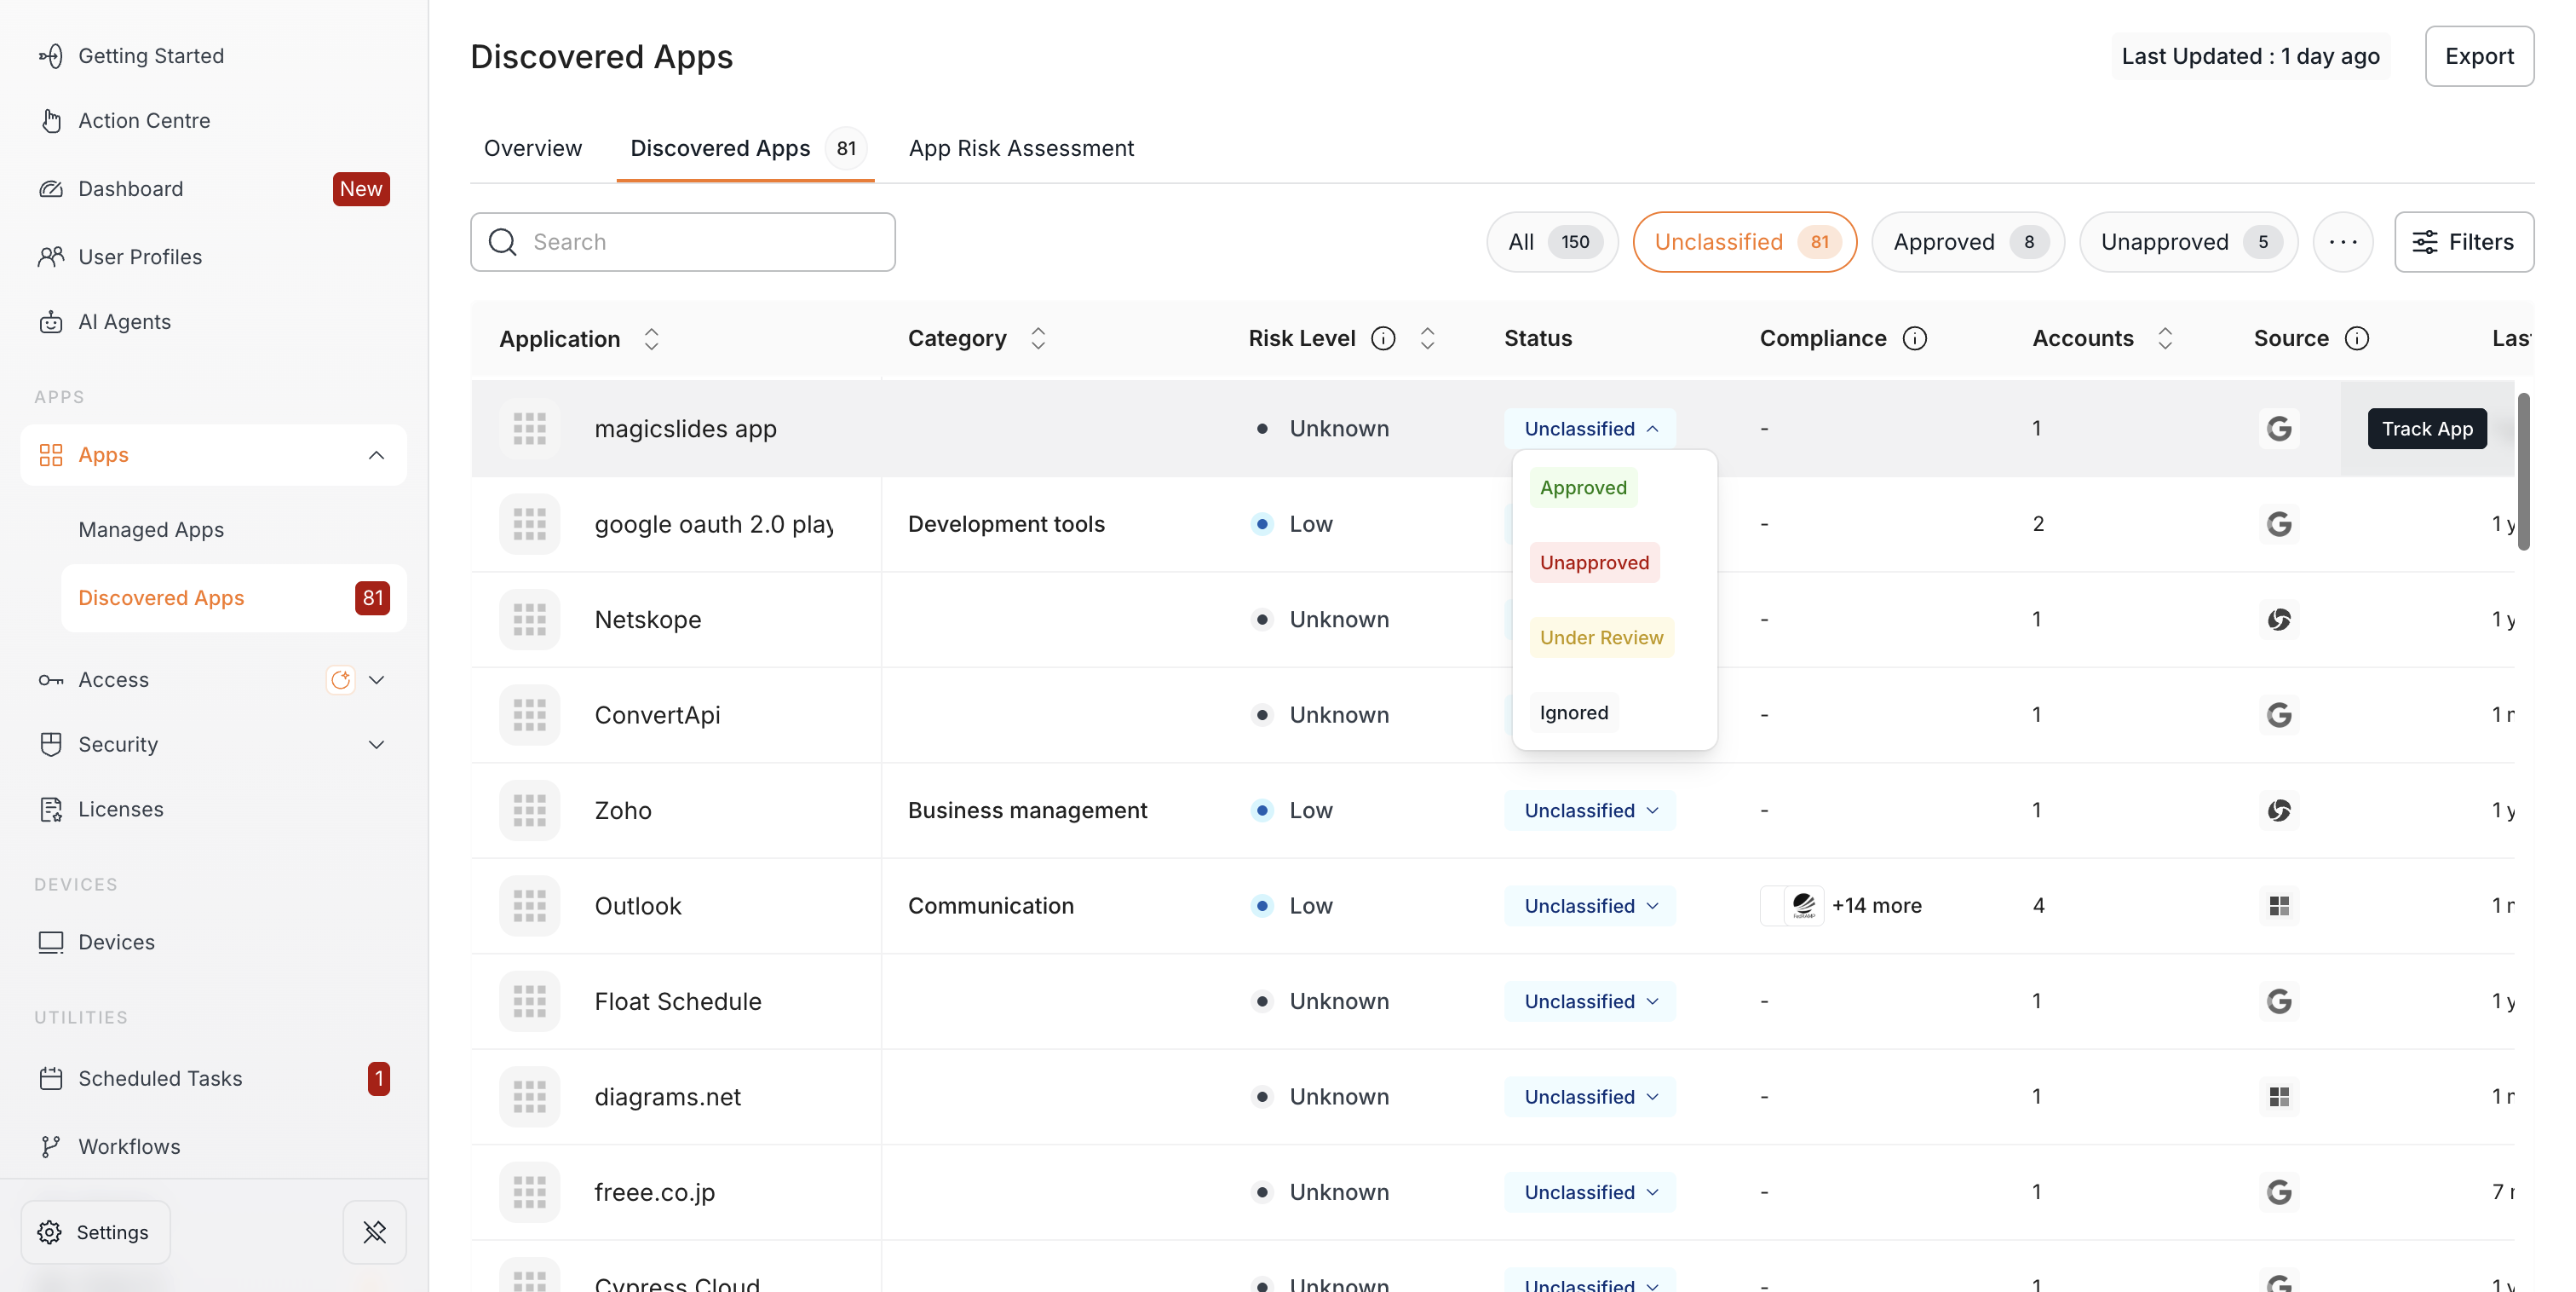Open Scheduled Tasks
This screenshot has height=1292, width=2576.
pos(212,1079)
